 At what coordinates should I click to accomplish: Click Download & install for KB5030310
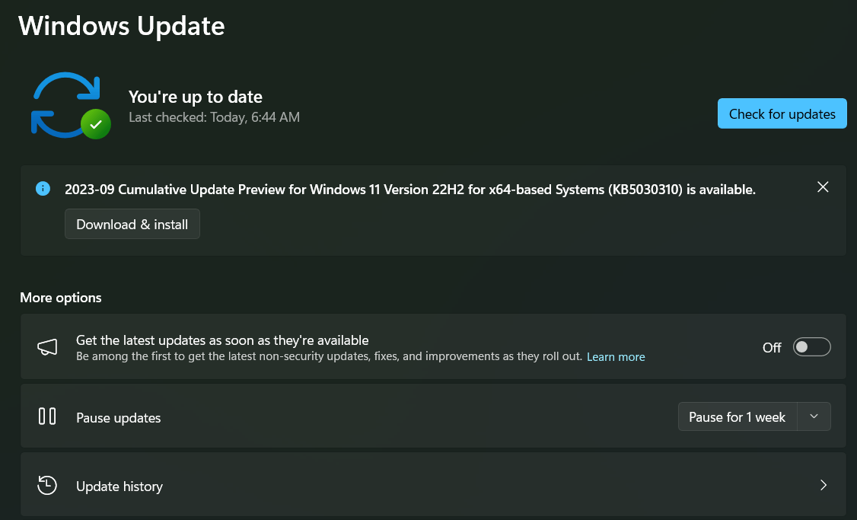coord(132,224)
